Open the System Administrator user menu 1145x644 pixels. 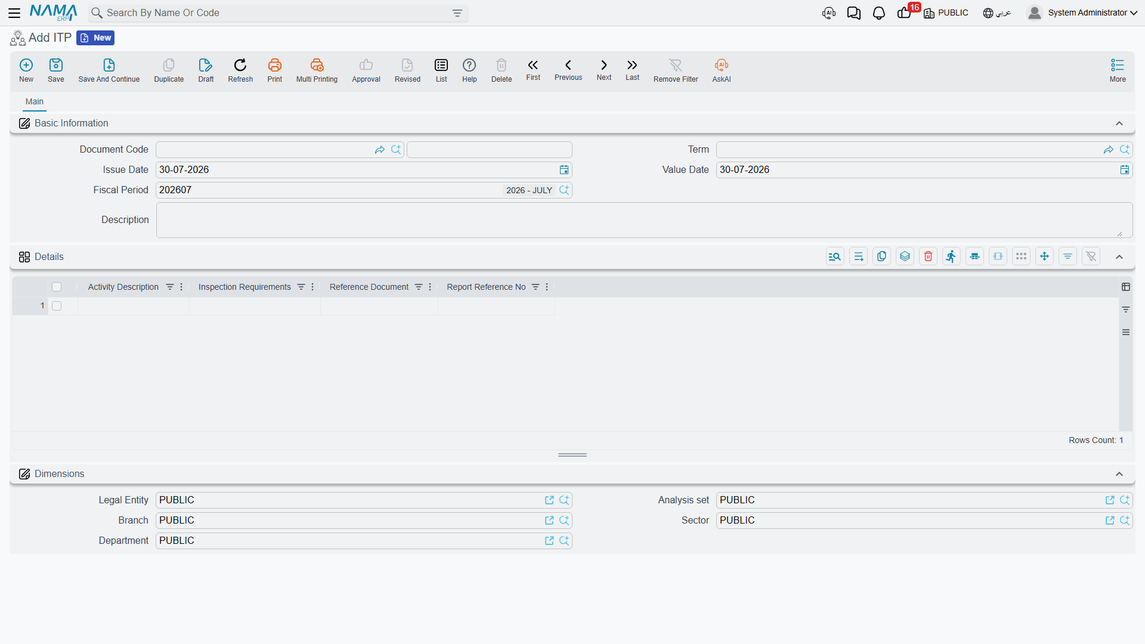point(1082,13)
